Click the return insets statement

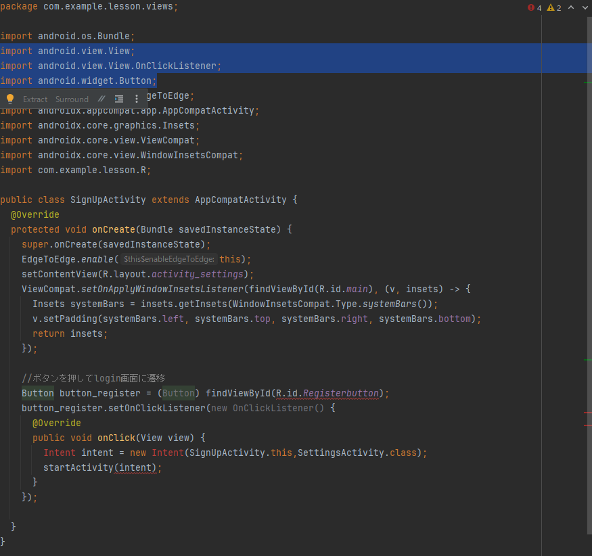(70, 333)
